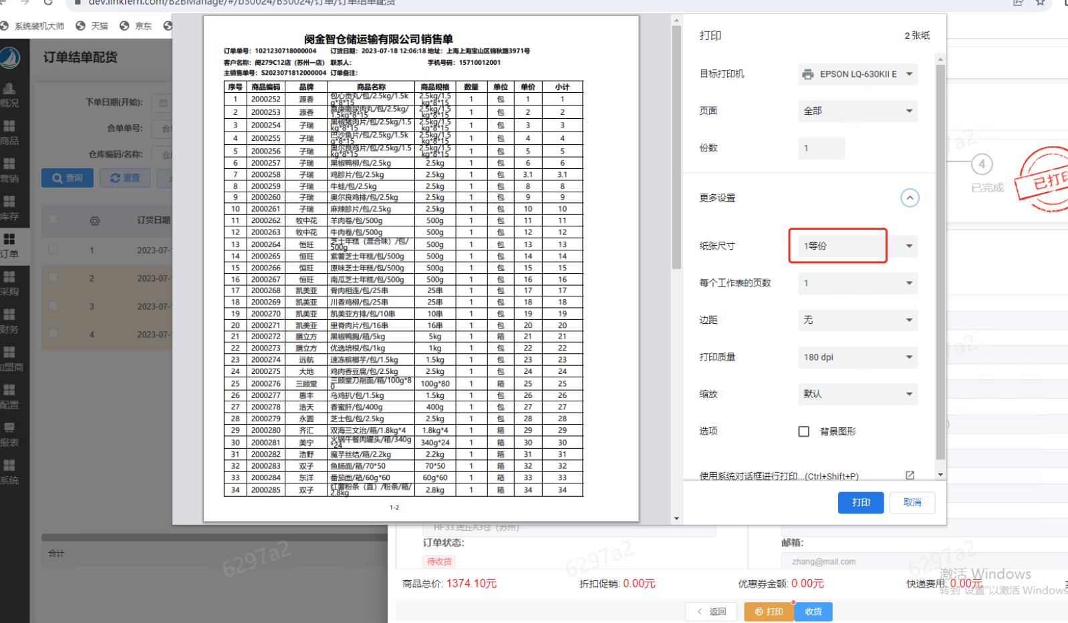Click the print settings vertical scrollbar thumb
This screenshot has width=1068, height=623.
[940, 262]
